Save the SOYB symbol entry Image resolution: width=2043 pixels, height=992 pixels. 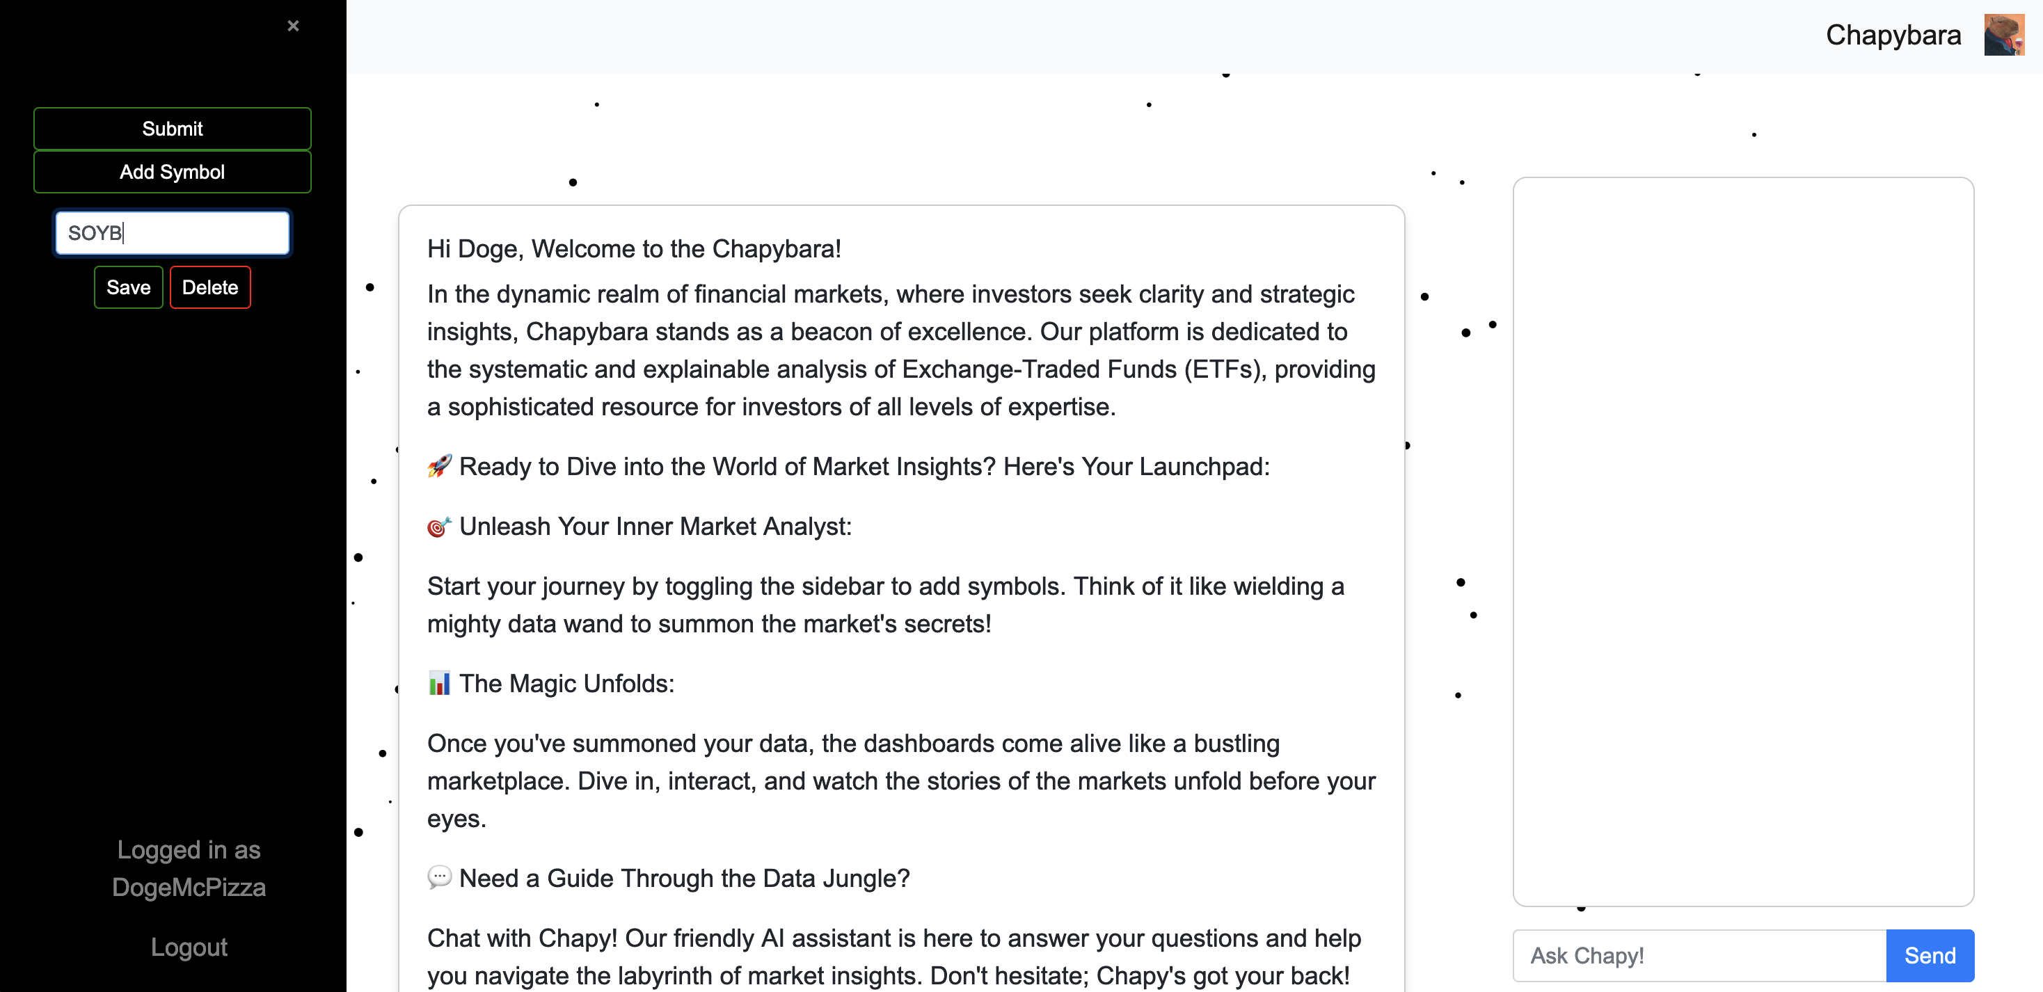point(129,288)
